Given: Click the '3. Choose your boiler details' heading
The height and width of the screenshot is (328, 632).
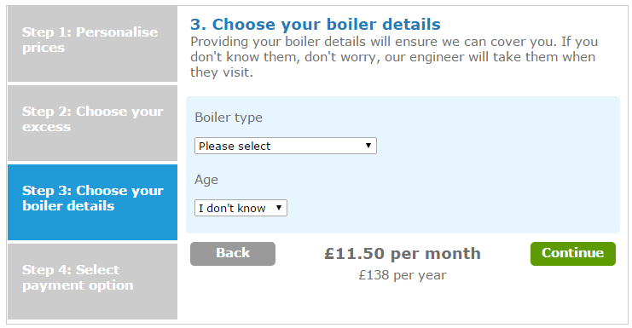Looking at the screenshot, I should (x=316, y=25).
